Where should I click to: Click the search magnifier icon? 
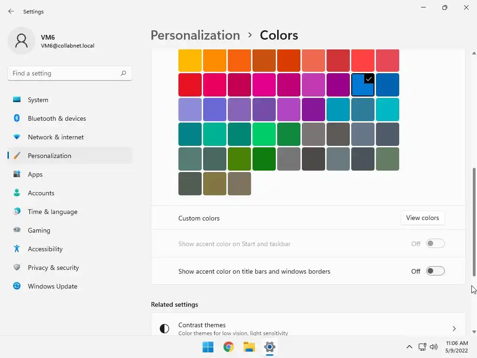click(123, 73)
